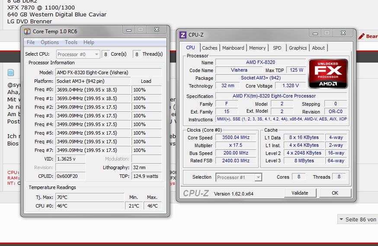Screen dimensions: 378x246
Task: Click the Freq #4 frequency value field
Action: (93, 124)
